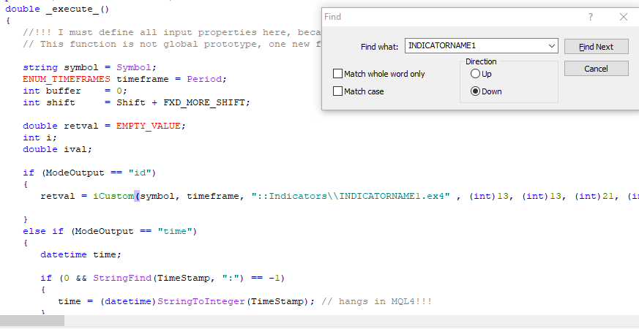639x329 pixels.
Task: Click the FXD_MORE_SHIFT identifier
Action: coord(204,102)
